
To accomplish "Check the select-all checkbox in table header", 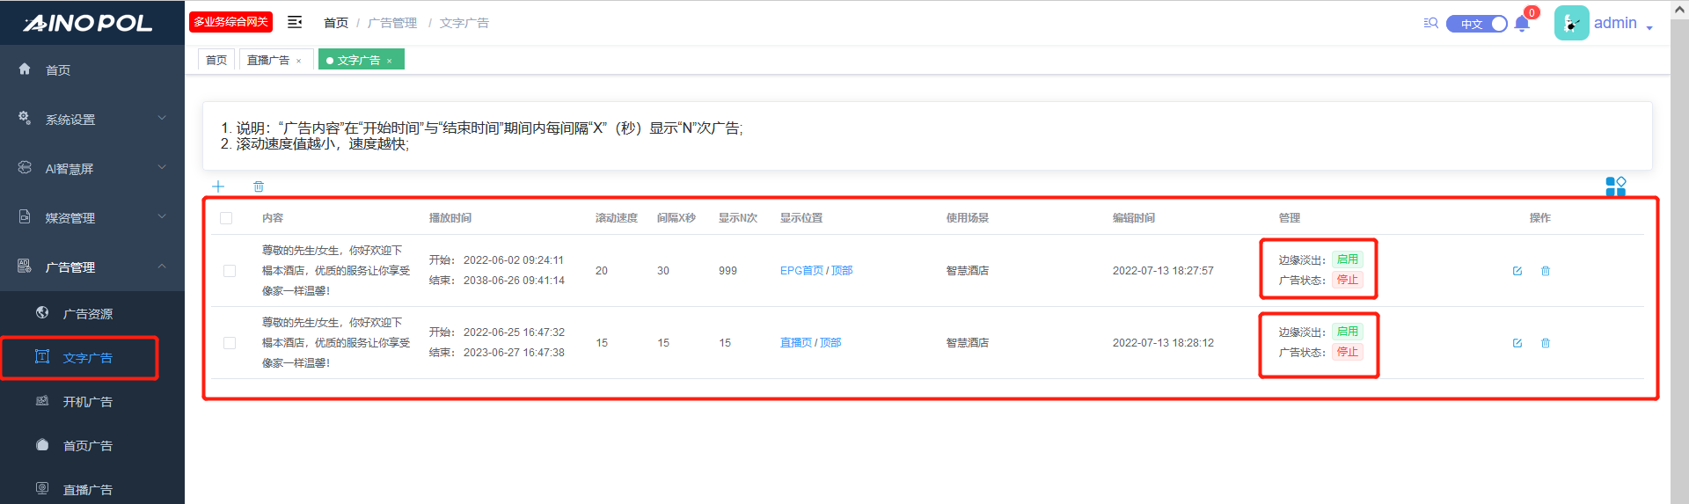I will click(226, 218).
